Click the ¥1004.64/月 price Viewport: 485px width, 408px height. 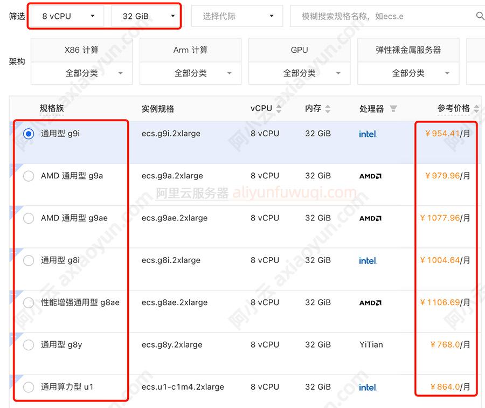pyautogui.click(x=445, y=260)
